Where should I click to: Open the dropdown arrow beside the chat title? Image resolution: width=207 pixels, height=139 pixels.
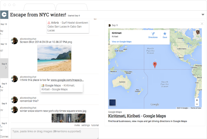point(203,14)
